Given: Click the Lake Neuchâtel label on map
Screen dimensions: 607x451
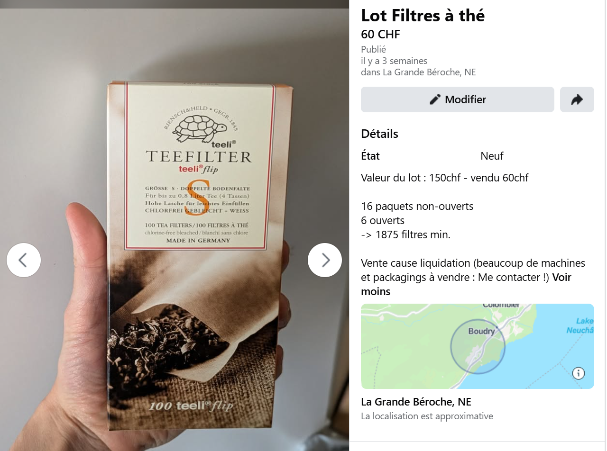Looking at the screenshot, I should (x=581, y=326).
